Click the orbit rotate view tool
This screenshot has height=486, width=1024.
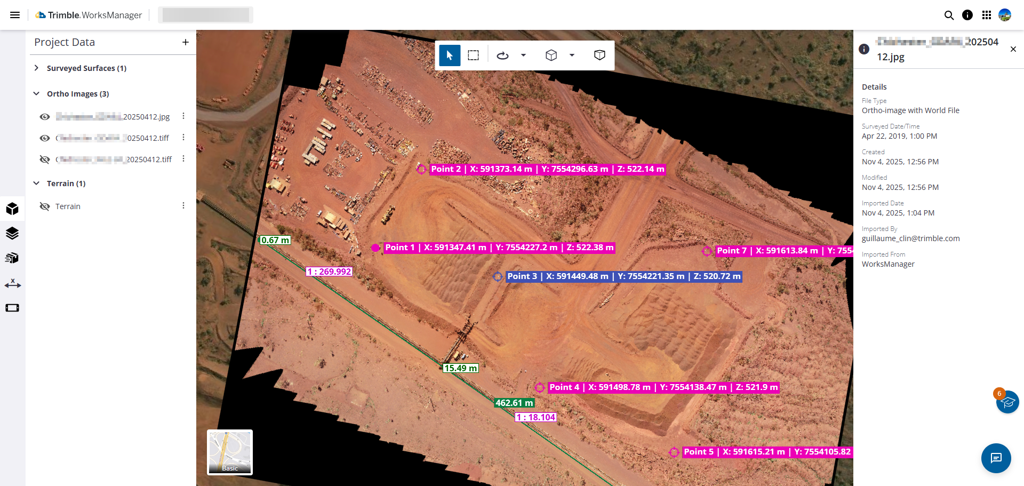tap(502, 55)
